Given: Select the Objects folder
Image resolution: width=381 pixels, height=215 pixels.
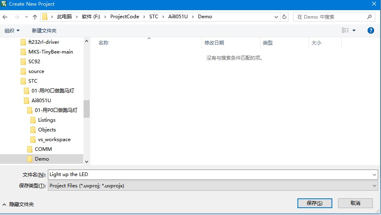Looking at the screenshot, I should pyautogui.click(x=47, y=129).
